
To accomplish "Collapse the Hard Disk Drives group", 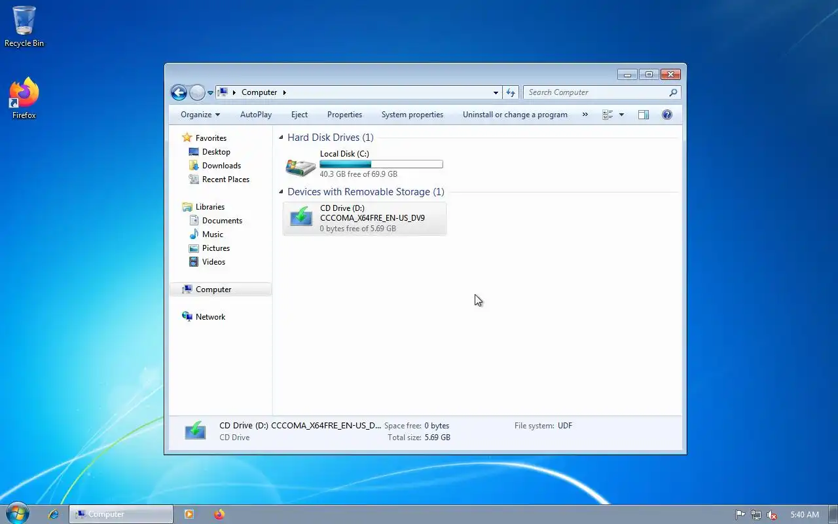I will 281,138.
